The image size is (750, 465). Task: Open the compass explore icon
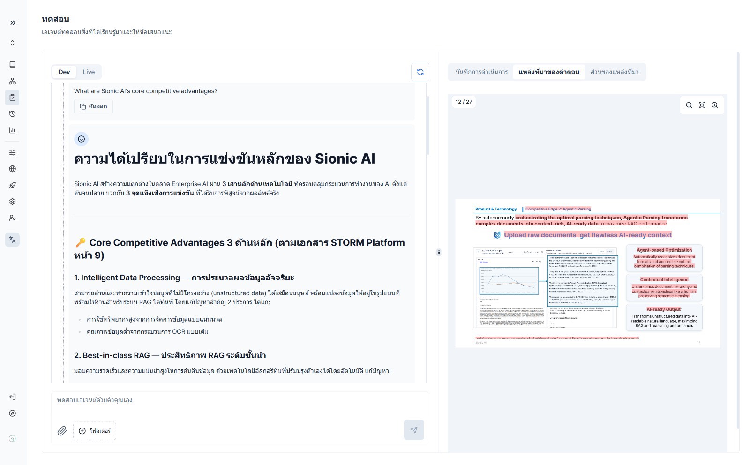pos(13,413)
